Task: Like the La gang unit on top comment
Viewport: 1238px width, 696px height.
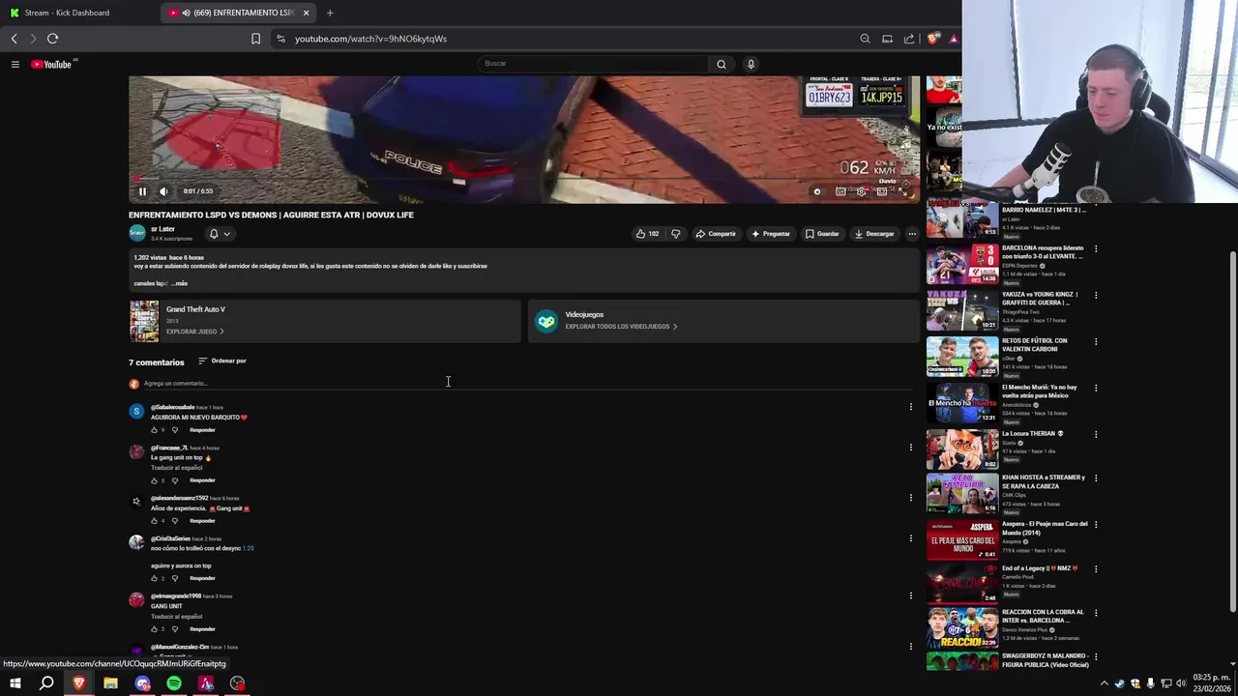Action: pyautogui.click(x=154, y=480)
